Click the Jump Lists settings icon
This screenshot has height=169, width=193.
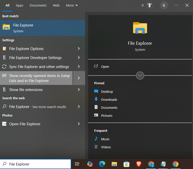click(x=4, y=75)
